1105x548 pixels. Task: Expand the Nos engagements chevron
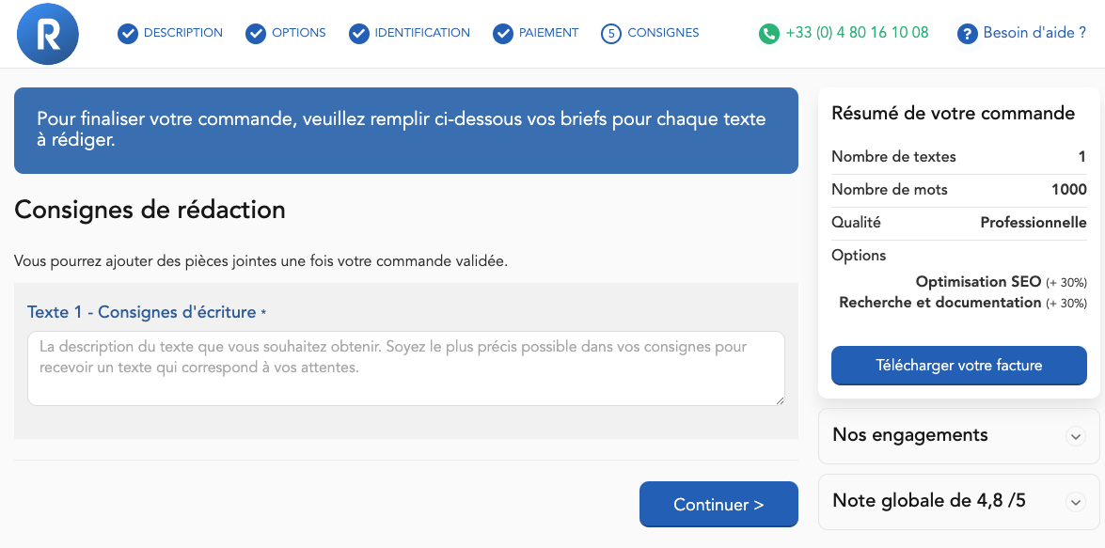tap(1076, 436)
